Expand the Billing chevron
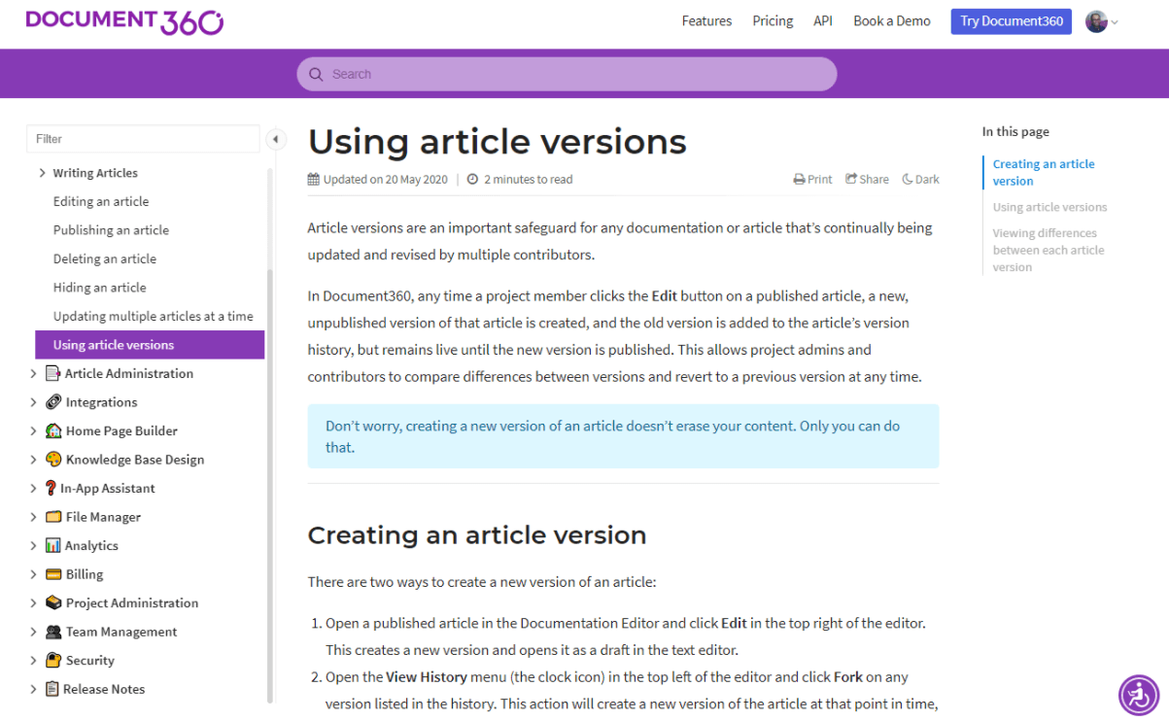Screen dimensions: 1169x721 [x=33, y=574]
